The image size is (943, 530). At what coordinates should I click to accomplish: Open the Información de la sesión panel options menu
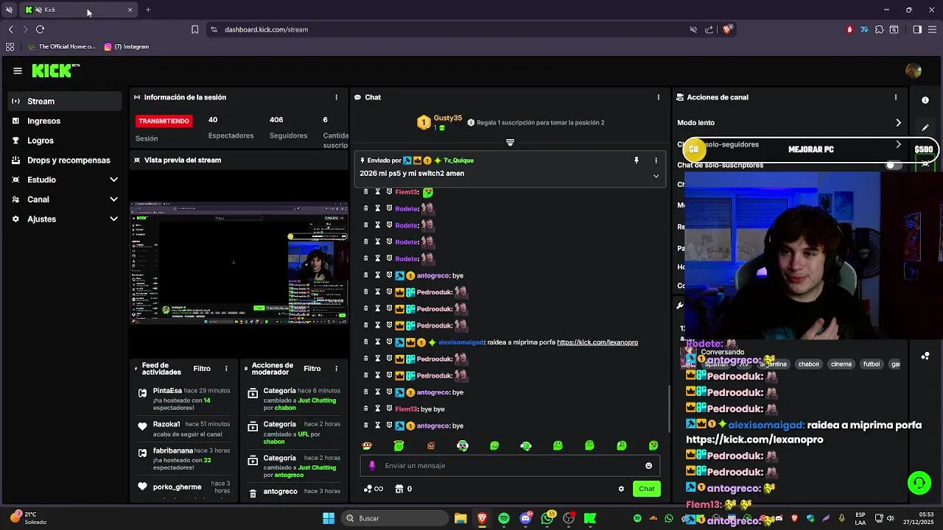coord(337,97)
